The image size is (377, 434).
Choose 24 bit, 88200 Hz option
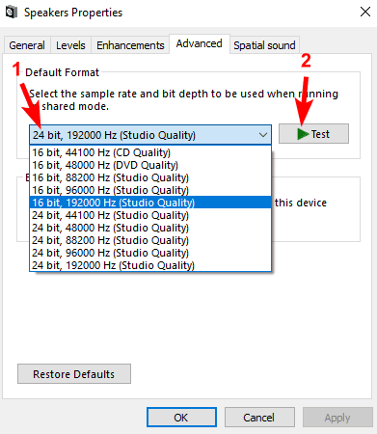coord(150,240)
